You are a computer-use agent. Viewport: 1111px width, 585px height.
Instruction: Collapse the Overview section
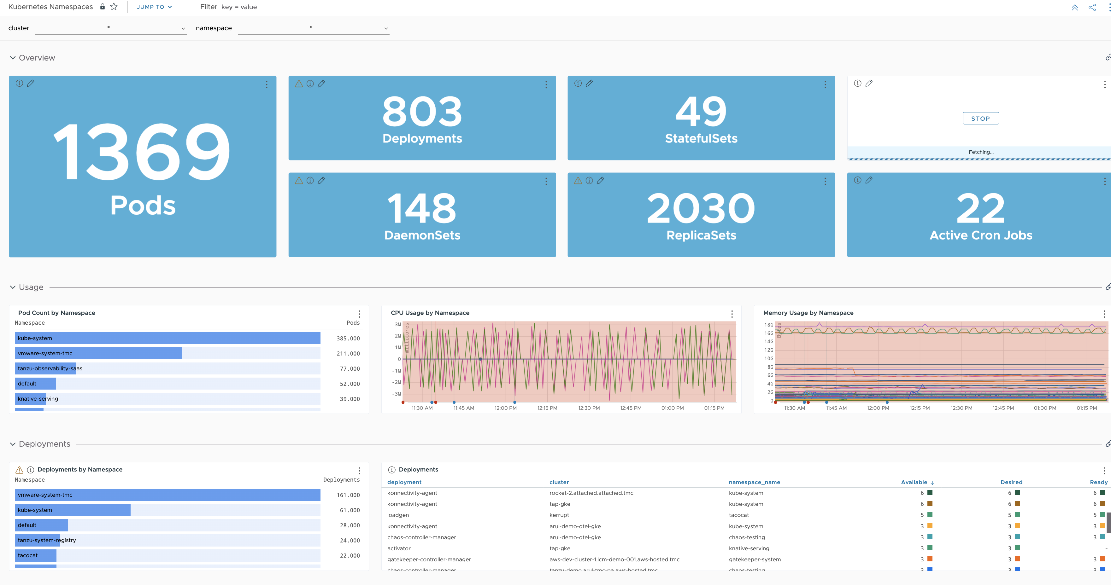[13, 57]
